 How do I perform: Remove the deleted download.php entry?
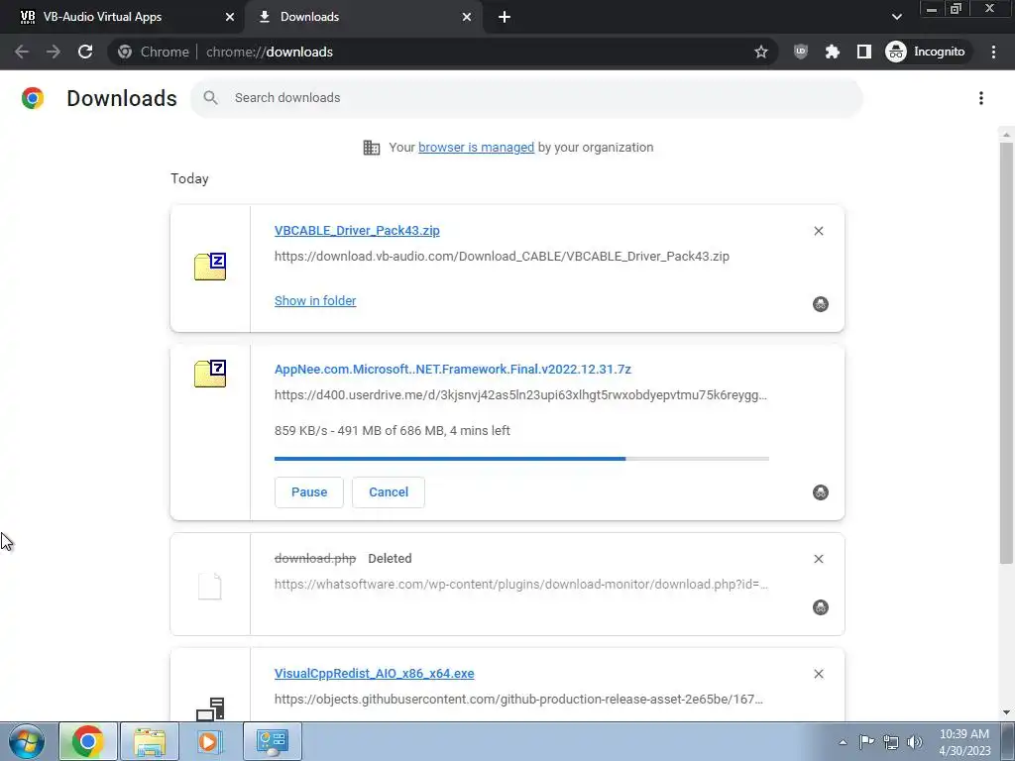click(x=818, y=559)
